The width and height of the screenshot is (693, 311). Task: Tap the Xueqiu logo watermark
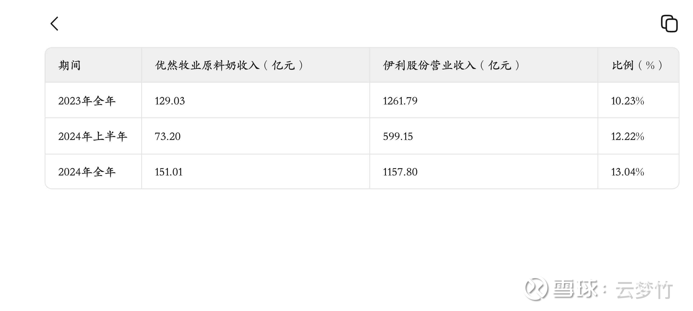pyautogui.click(x=536, y=289)
